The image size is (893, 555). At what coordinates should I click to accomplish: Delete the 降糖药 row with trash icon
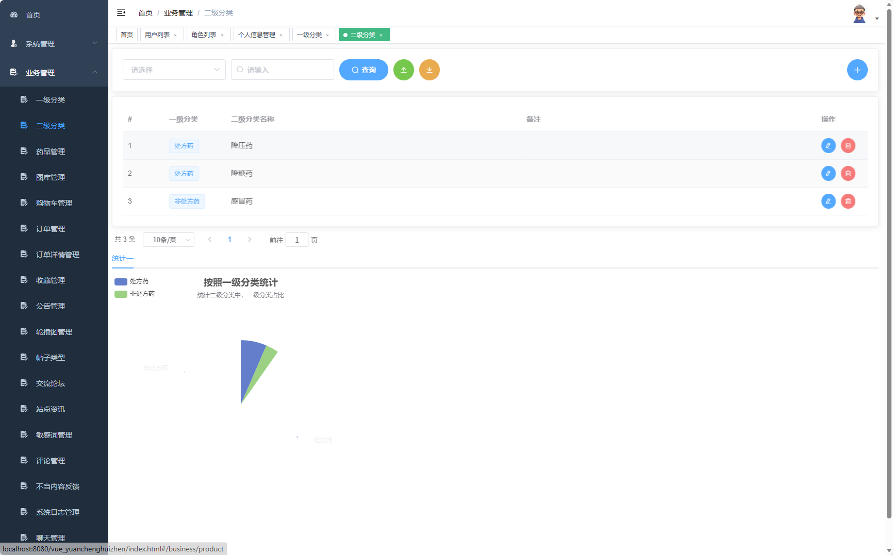coord(848,173)
